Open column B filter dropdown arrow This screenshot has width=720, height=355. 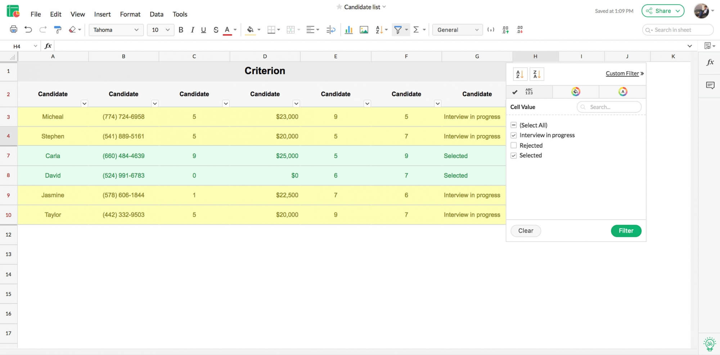pos(155,104)
